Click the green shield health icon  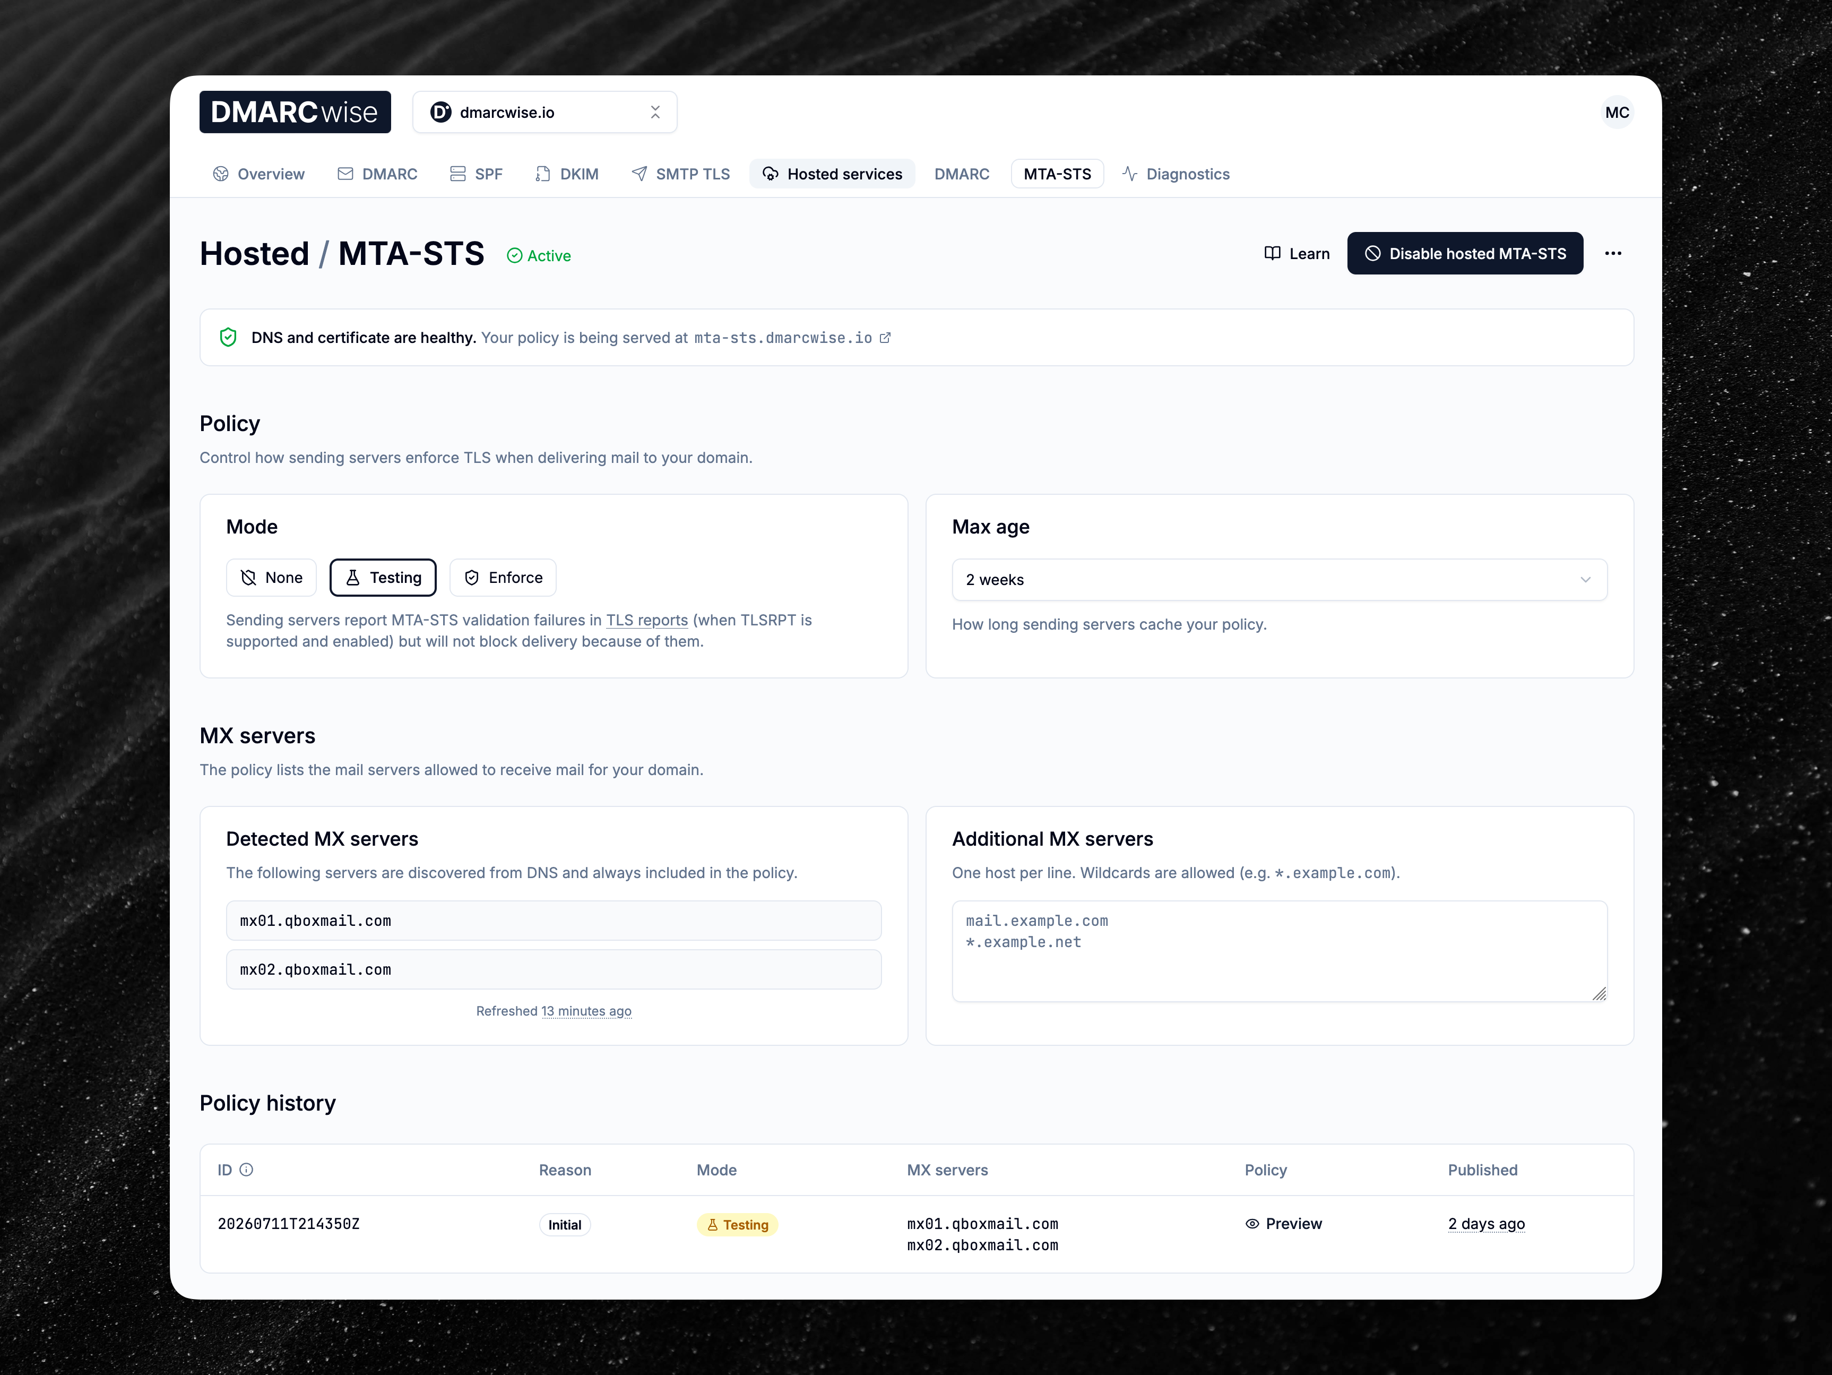tap(229, 337)
